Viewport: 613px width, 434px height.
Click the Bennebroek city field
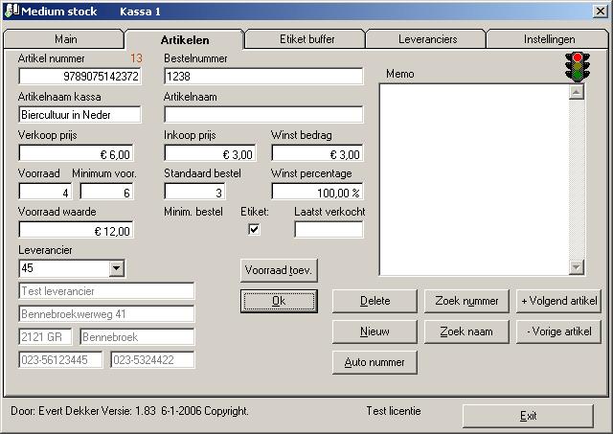[137, 337]
